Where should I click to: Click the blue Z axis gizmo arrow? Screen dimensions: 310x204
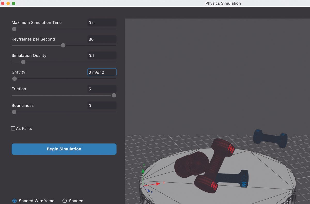pos(149,191)
